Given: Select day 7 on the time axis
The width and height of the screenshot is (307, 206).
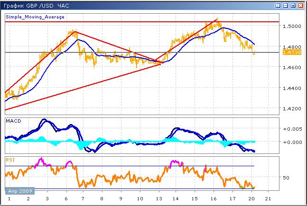Looking at the screenshot, I should pyautogui.click(x=83, y=198).
